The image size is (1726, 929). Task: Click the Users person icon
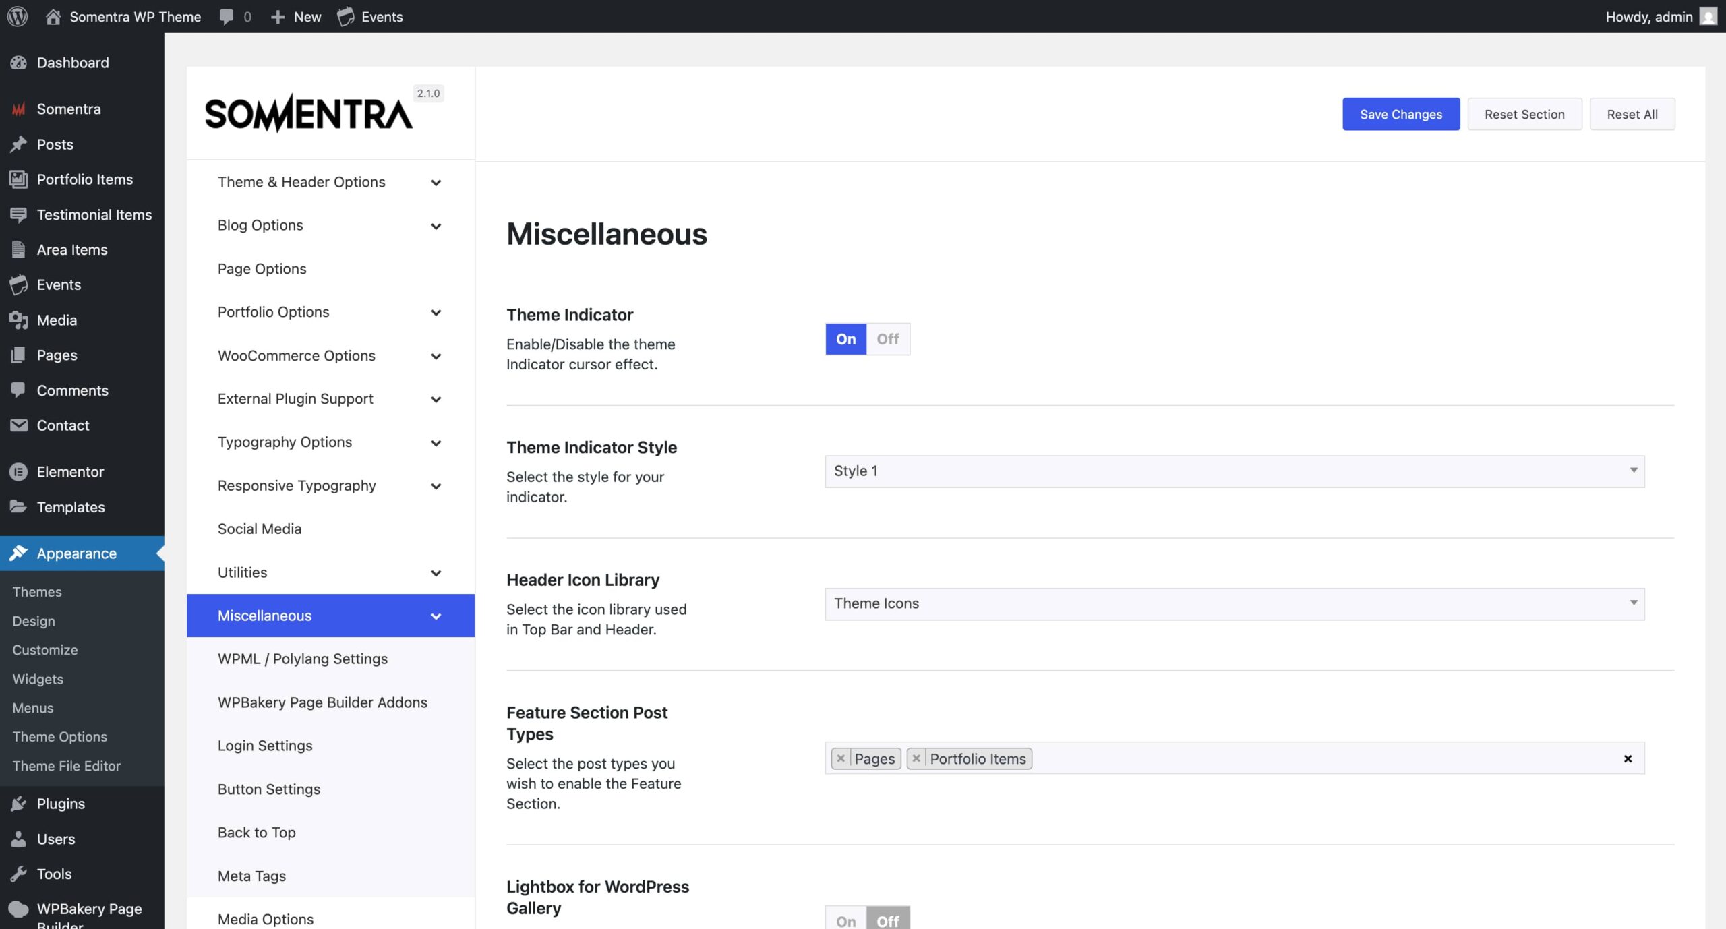click(19, 839)
